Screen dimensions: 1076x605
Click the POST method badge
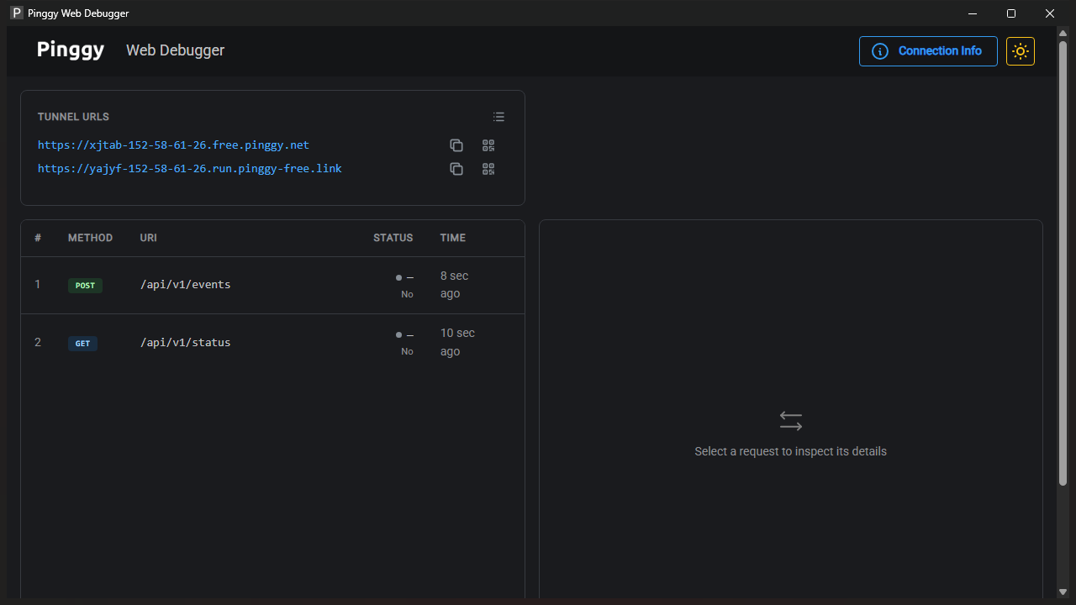click(x=85, y=286)
